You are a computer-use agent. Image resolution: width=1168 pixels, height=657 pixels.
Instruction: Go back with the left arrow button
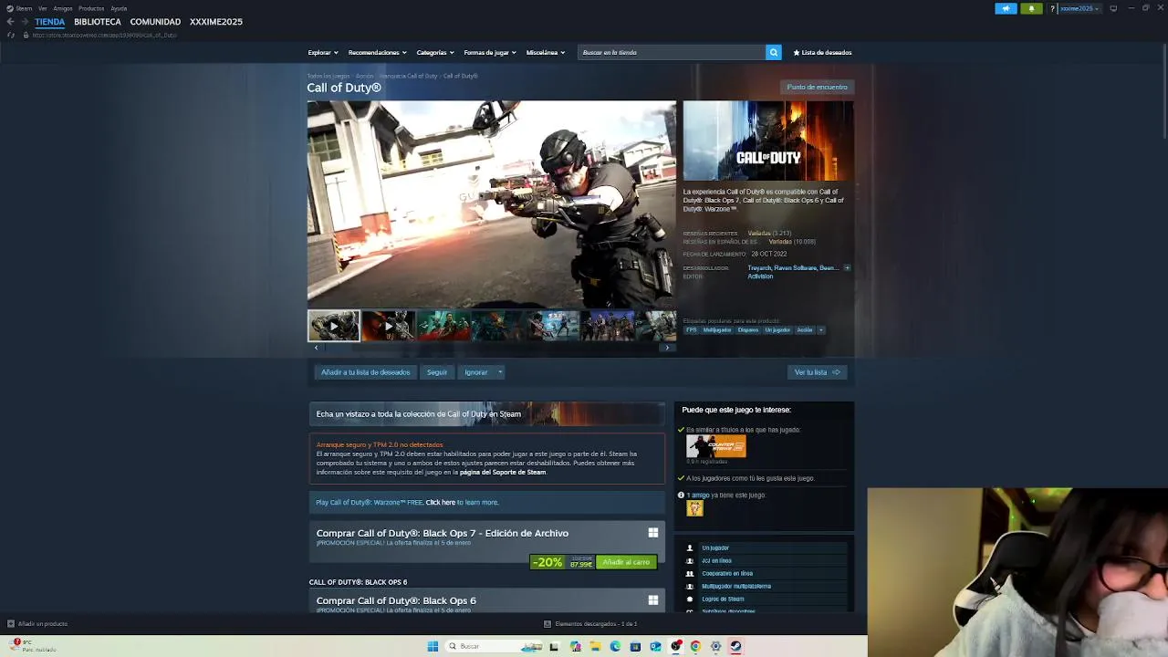pos(10,22)
